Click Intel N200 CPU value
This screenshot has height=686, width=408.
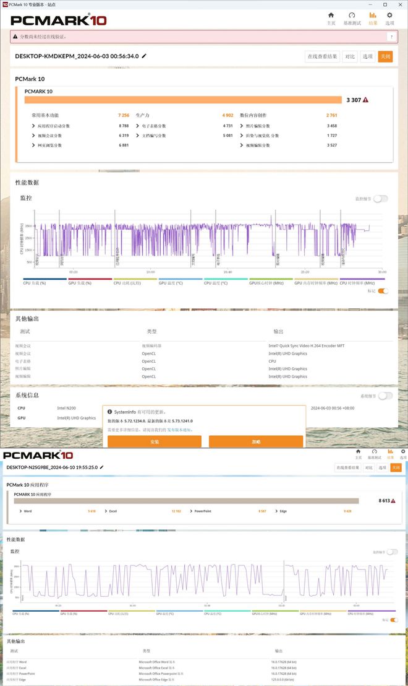coord(66,408)
